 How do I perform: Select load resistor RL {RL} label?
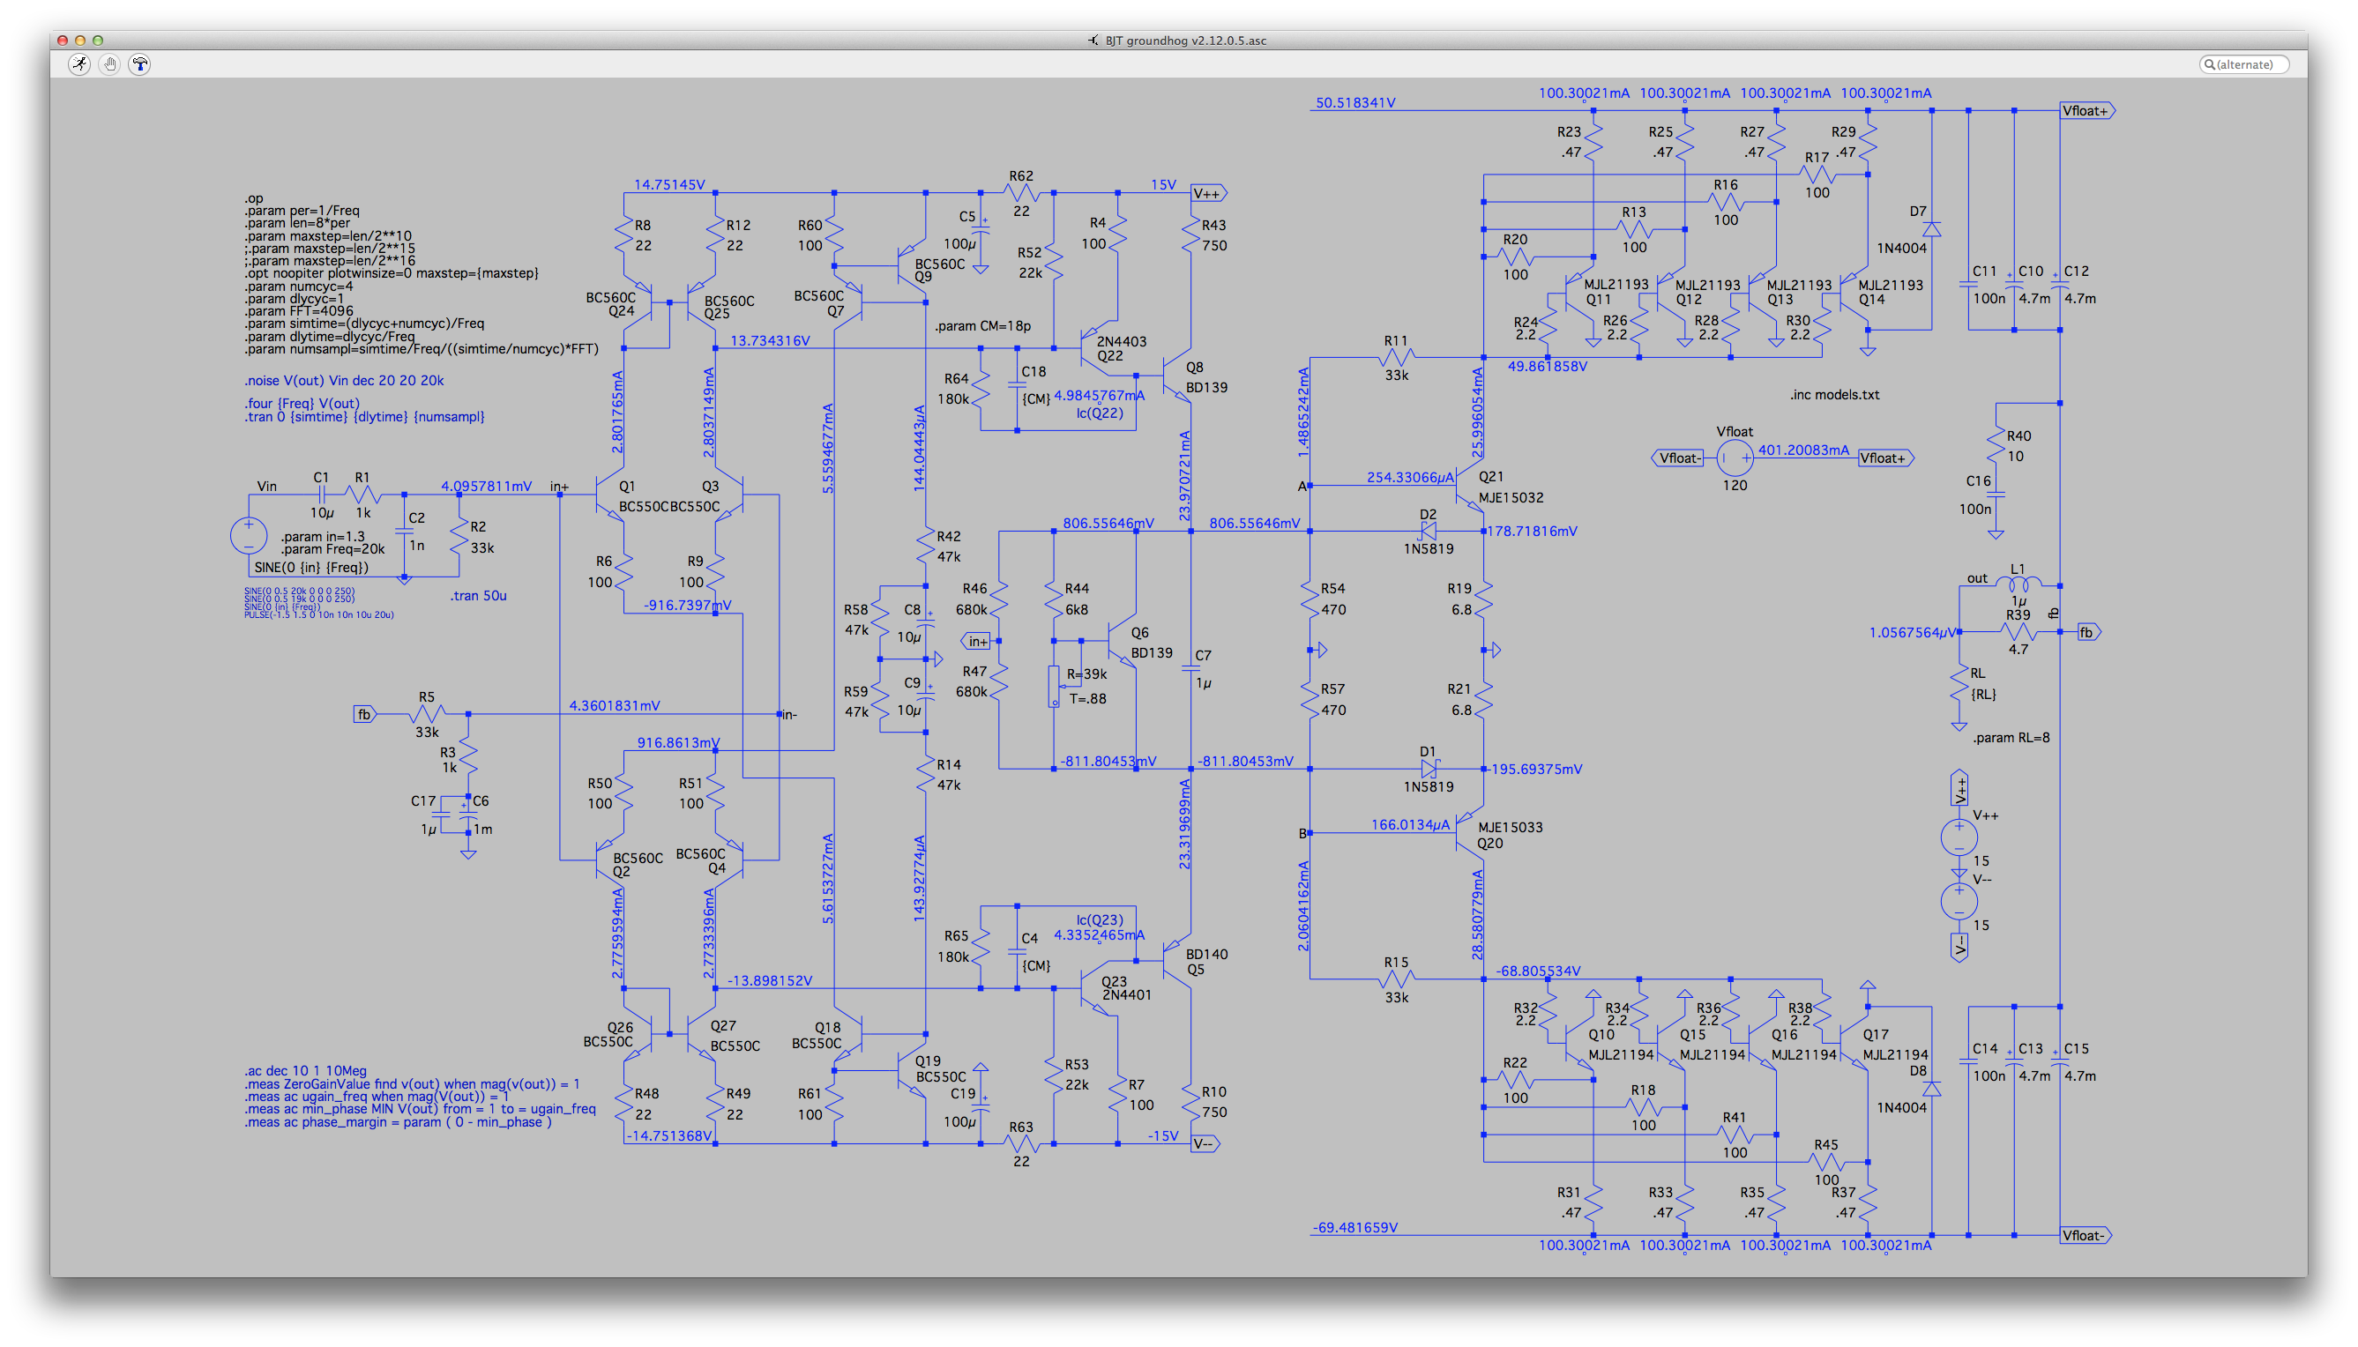tap(1983, 684)
